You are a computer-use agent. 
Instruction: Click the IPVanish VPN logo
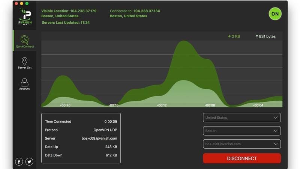coord(24,16)
